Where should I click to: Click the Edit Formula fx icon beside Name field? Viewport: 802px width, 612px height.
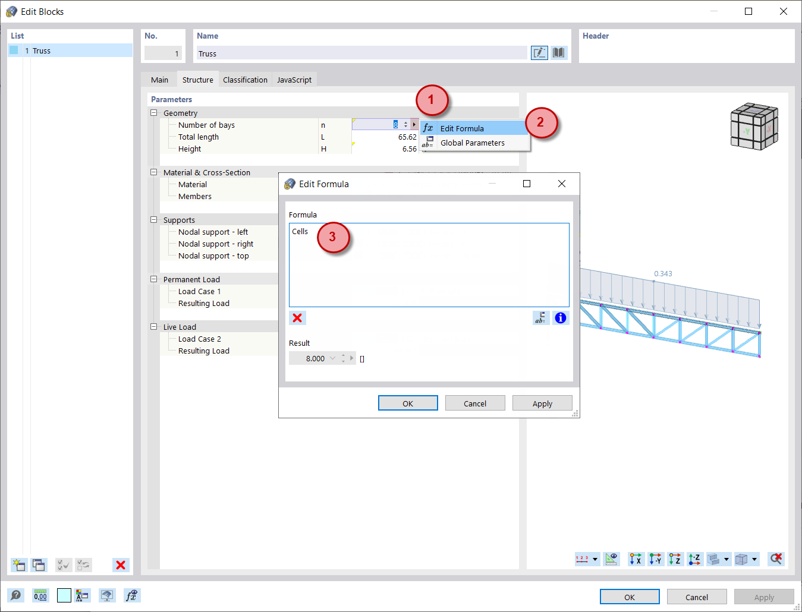(x=539, y=52)
